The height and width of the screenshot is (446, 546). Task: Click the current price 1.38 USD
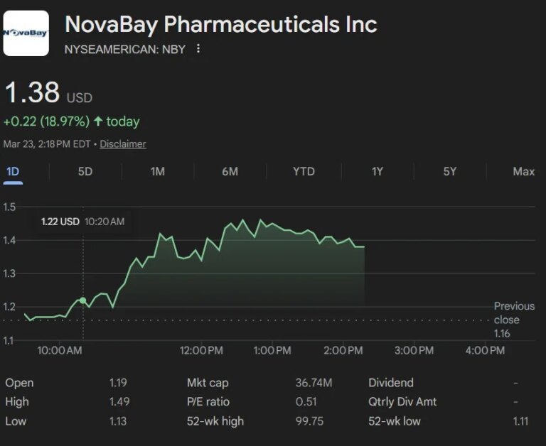[48, 94]
